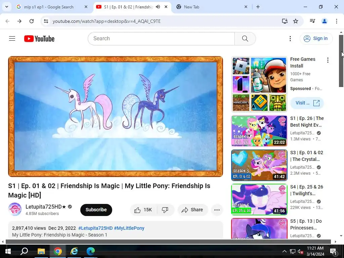The image size is (344, 258).
Task: Click the install app icon in address bar
Action: tap(285, 21)
